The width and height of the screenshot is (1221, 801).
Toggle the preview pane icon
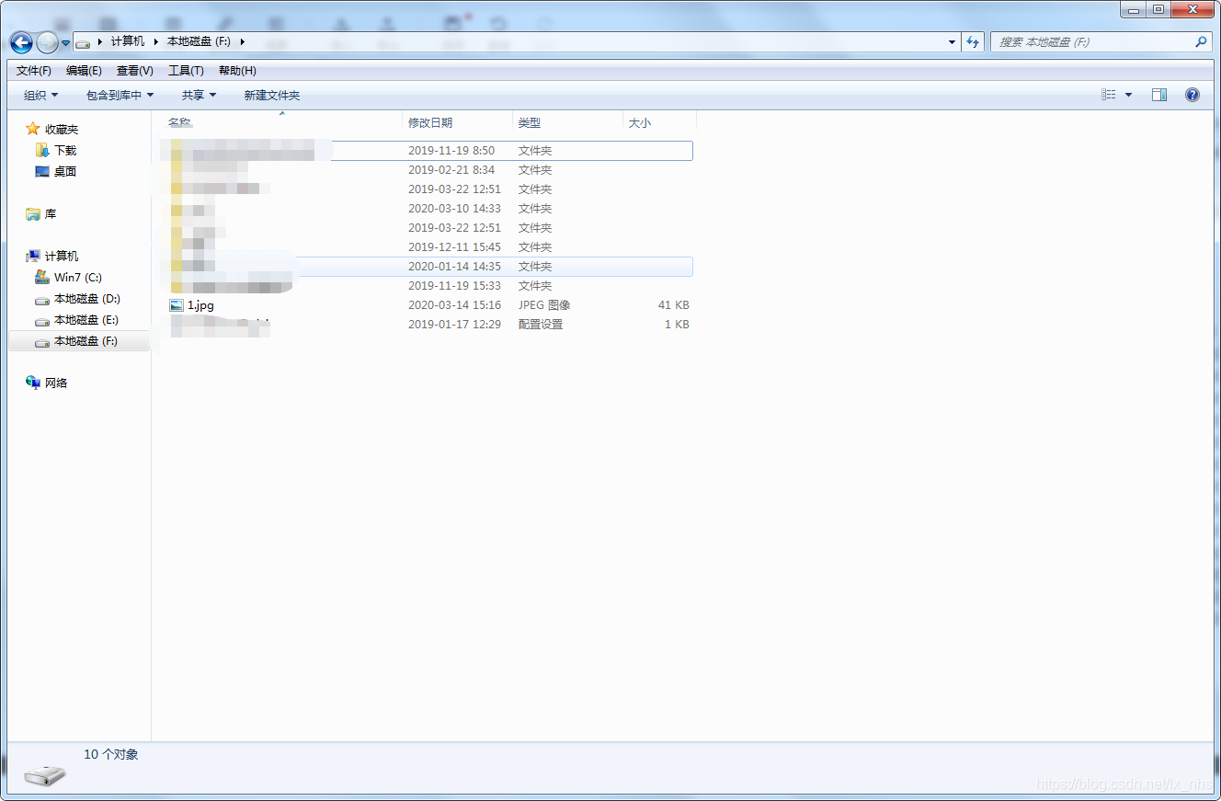[1159, 95]
